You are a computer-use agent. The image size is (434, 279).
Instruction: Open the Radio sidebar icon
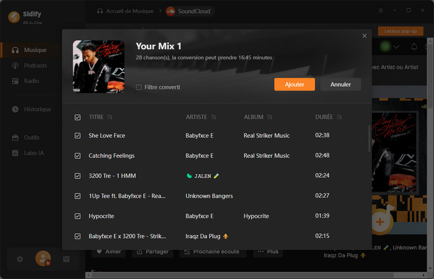click(16, 81)
